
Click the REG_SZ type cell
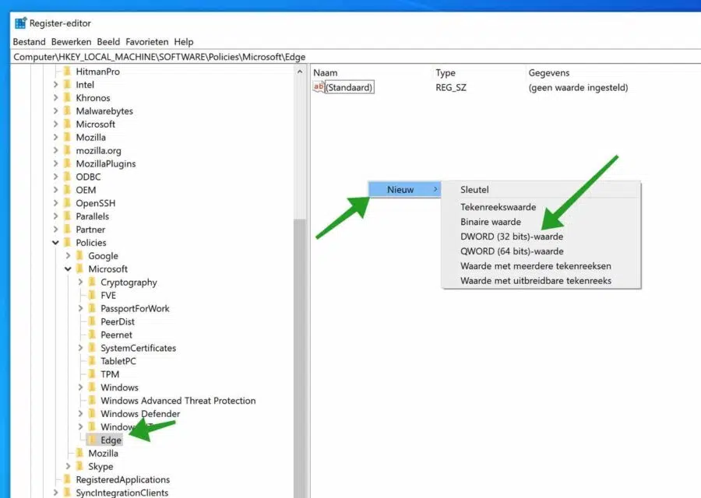pyautogui.click(x=451, y=88)
